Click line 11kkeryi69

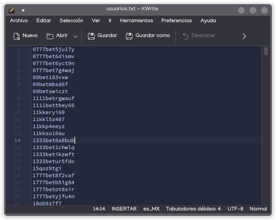[x=49, y=112]
